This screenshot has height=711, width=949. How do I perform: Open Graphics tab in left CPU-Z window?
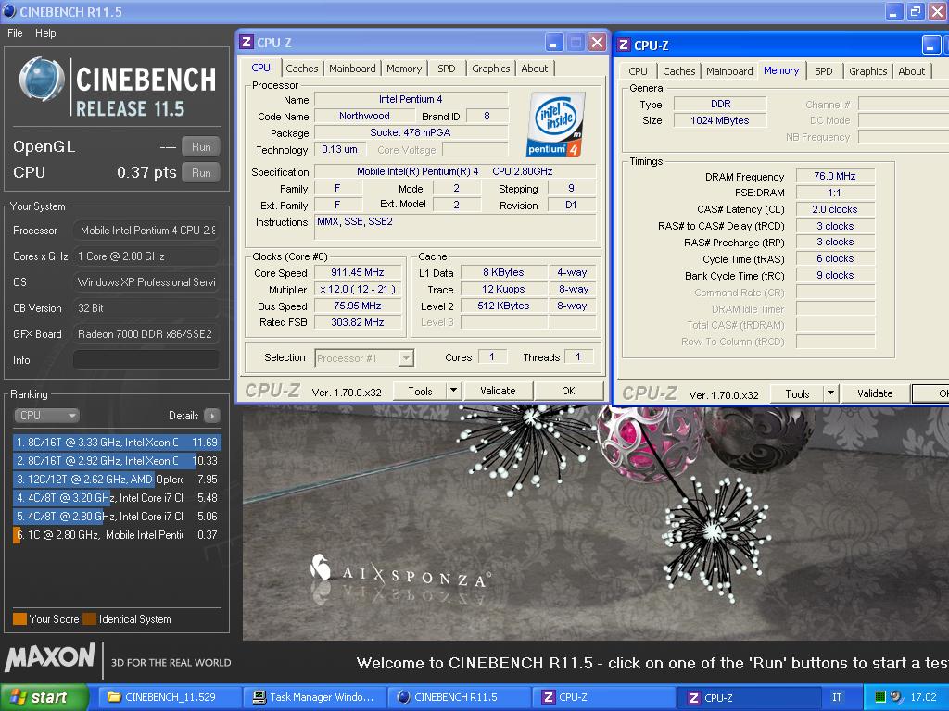coord(491,69)
